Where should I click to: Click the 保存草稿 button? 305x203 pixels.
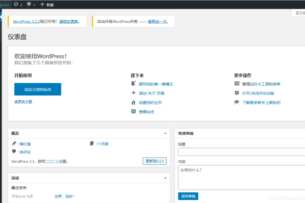click(x=188, y=196)
